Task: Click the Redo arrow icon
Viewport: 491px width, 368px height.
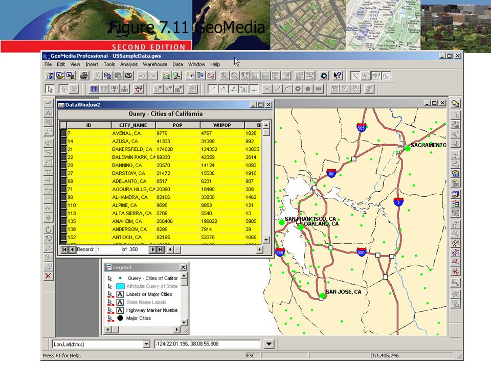Action: pyautogui.click(x=152, y=76)
